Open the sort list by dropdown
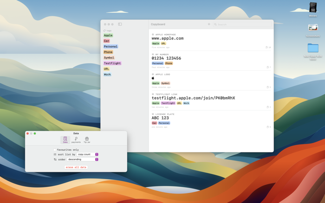The width and height of the screenshot is (325, 203). tap(87, 154)
